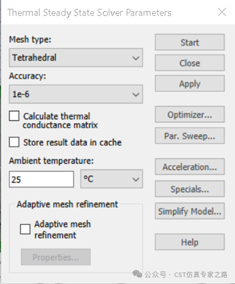
Task: Open Help for solver parameters
Action: coord(190,242)
